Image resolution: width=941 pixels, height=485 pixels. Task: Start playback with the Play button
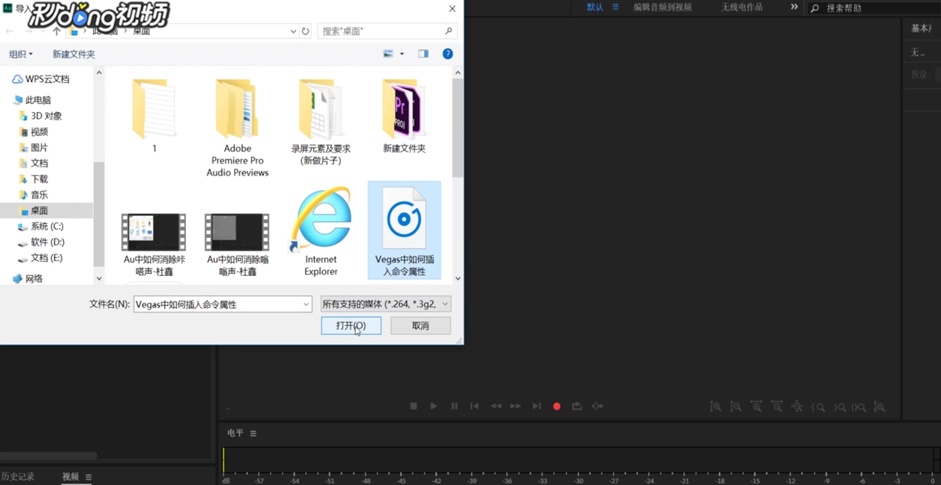pyautogui.click(x=434, y=406)
